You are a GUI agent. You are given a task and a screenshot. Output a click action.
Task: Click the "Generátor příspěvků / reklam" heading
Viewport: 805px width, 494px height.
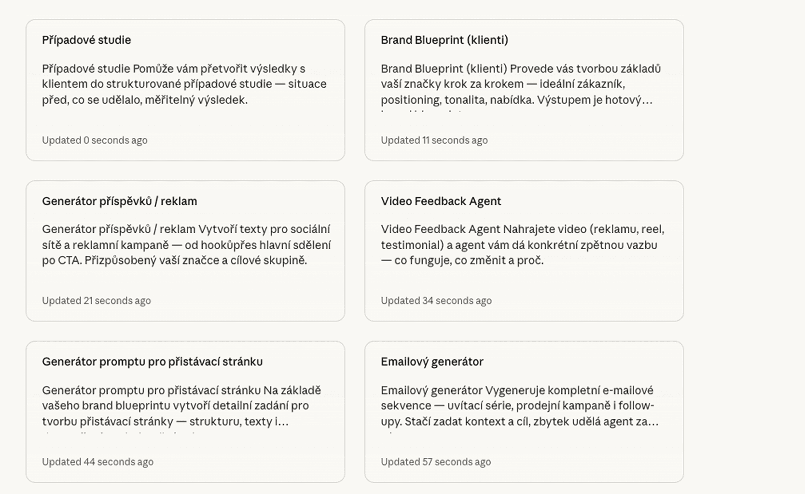point(120,201)
